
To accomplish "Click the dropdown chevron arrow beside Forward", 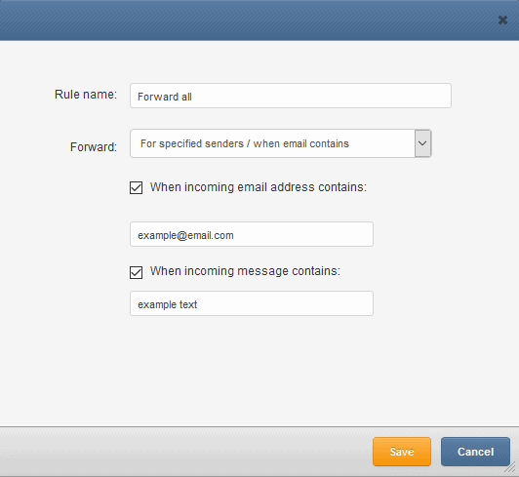I will pyautogui.click(x=422, y=143).
